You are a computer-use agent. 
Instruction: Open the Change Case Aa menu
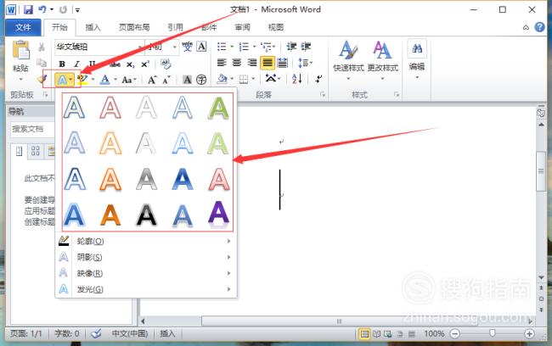(128, 81)
